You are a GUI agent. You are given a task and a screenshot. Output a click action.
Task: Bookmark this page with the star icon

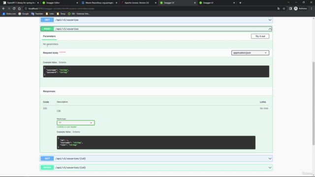[x=284, y=9]
